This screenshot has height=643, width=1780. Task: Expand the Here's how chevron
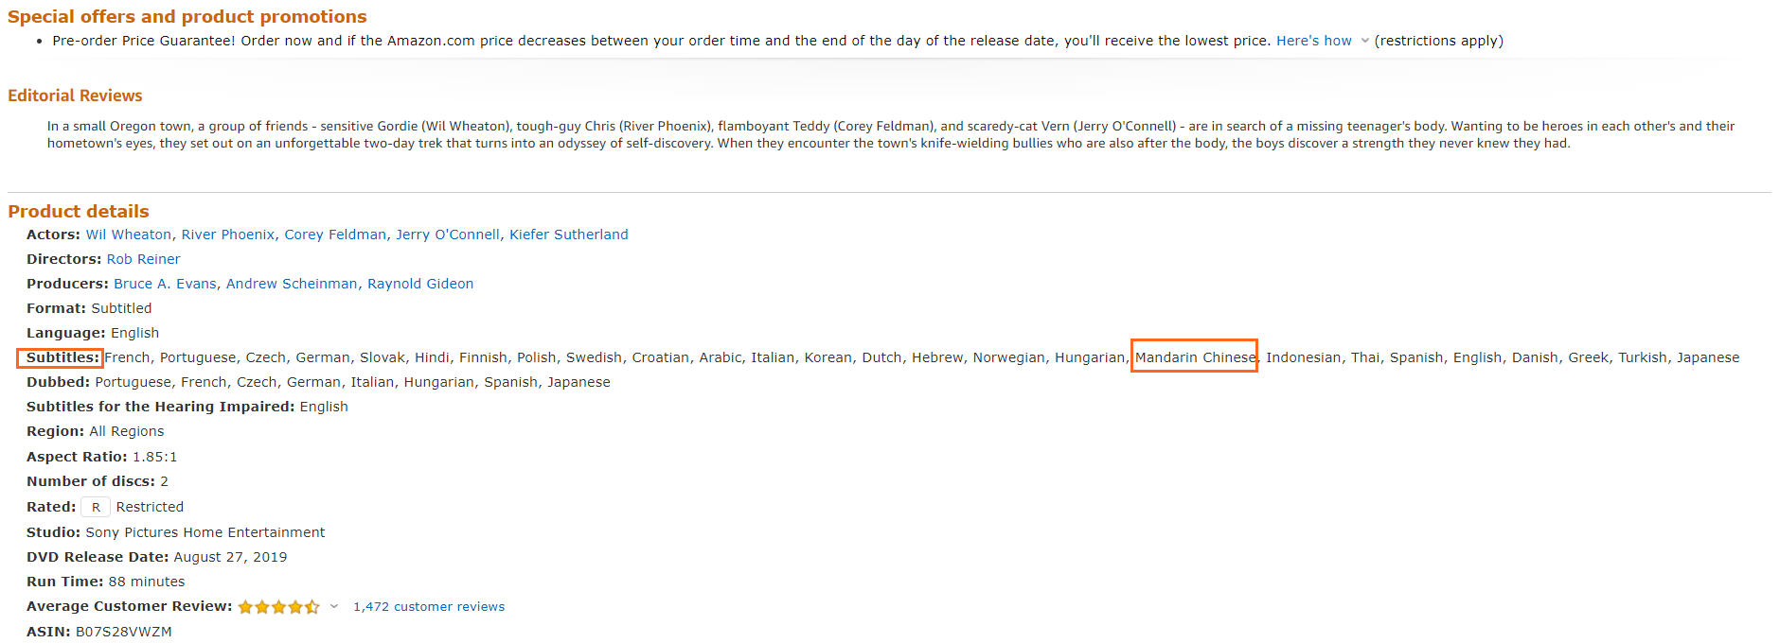pyautogui.click(x=1364, y=41)
